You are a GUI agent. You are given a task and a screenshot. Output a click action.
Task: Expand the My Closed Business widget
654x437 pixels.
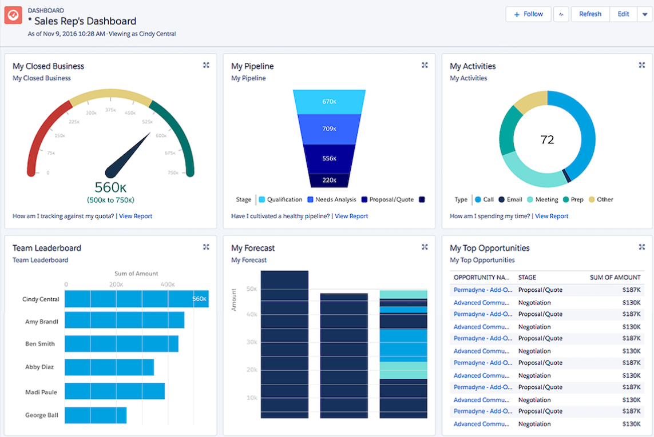[206, 65]
